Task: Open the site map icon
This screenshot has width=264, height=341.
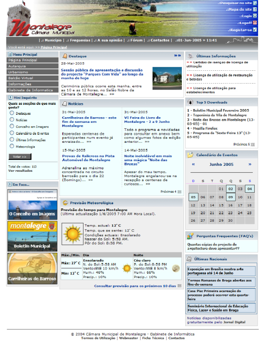Action: (x=255, y=9)
